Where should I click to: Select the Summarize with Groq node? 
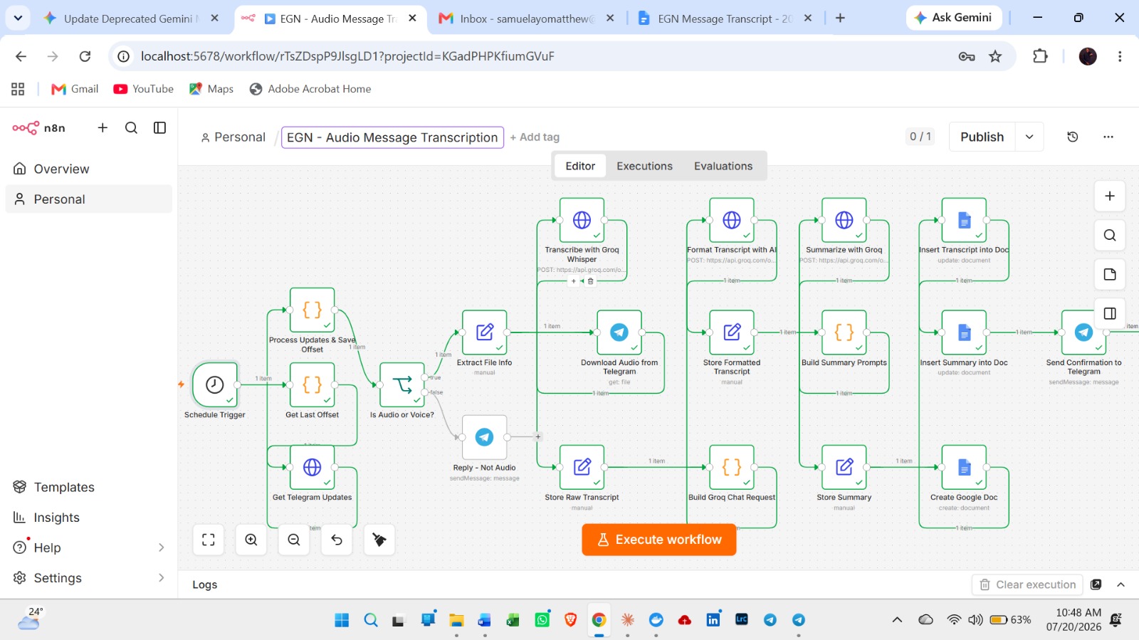pos(844,220)
